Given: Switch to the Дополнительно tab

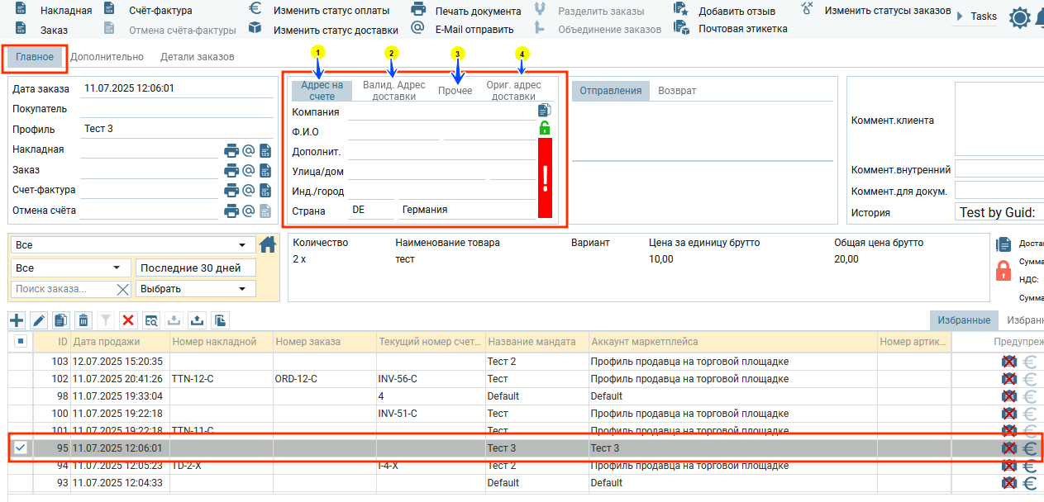Looking at the screenshot, I should (x=107, y=57).
